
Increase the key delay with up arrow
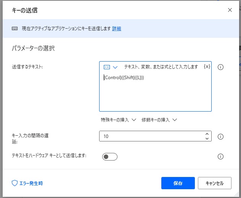click(x=207, y=134)
